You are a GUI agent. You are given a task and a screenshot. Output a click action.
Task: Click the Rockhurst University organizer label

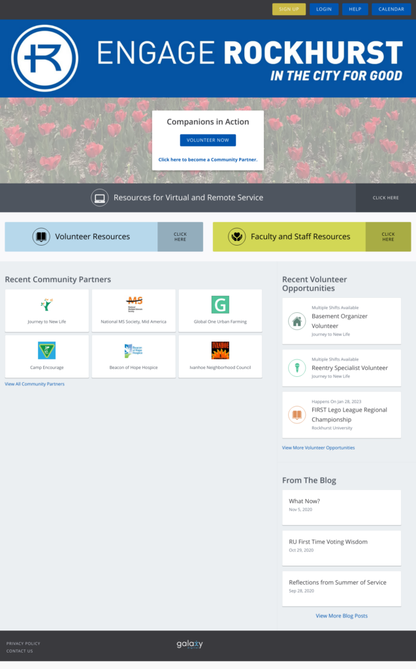[x=332, y=428]
